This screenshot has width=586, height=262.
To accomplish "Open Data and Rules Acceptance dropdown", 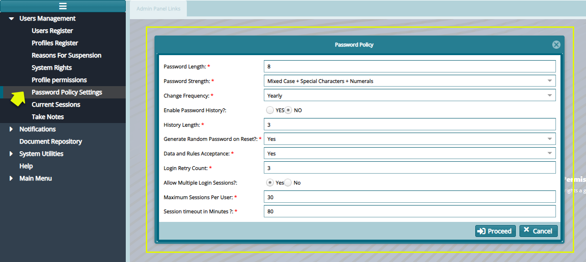I will 410,154.
